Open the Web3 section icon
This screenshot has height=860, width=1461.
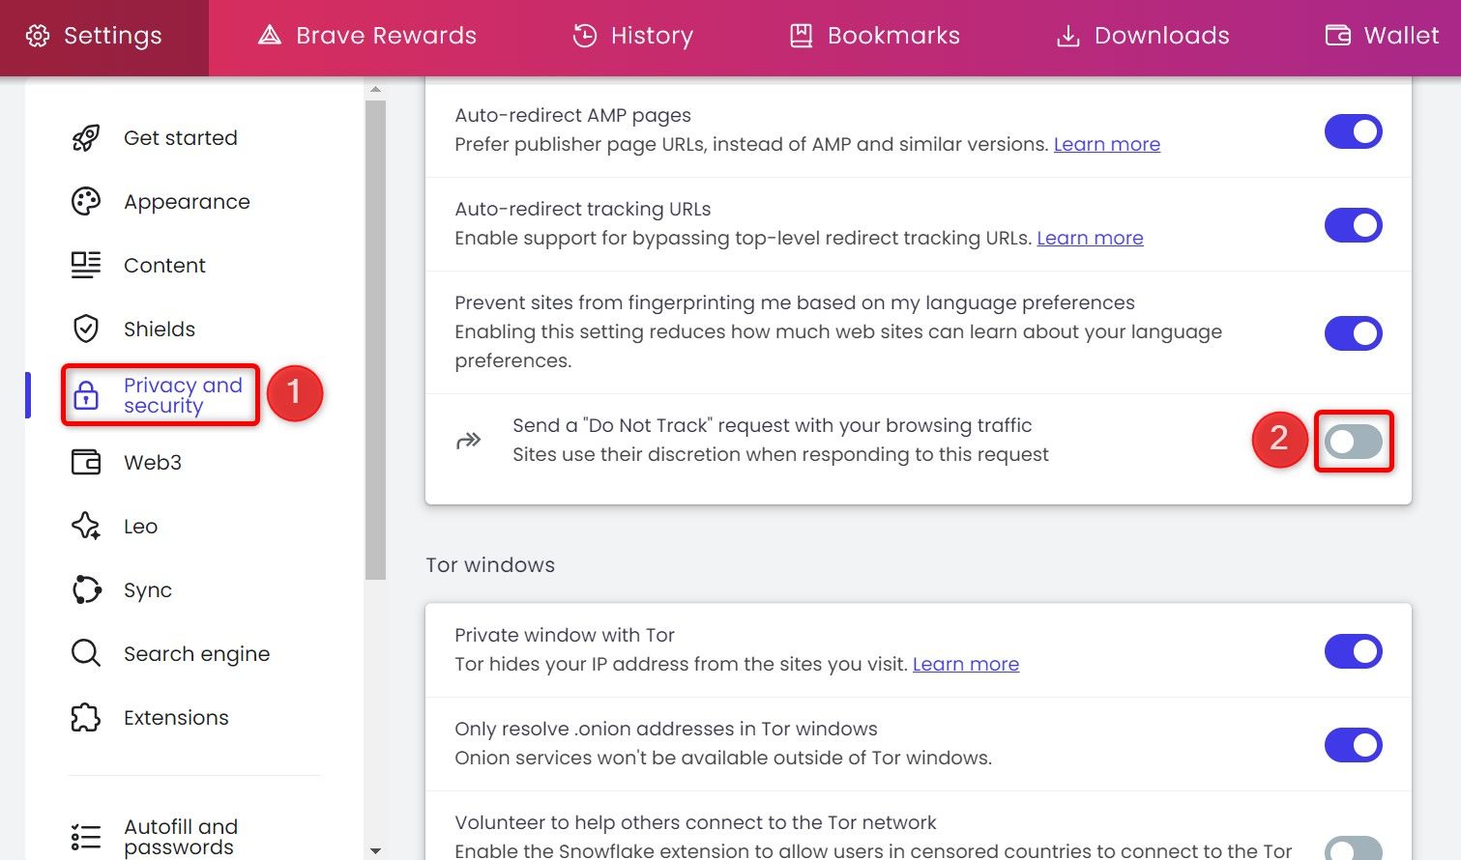pos(86,462)
